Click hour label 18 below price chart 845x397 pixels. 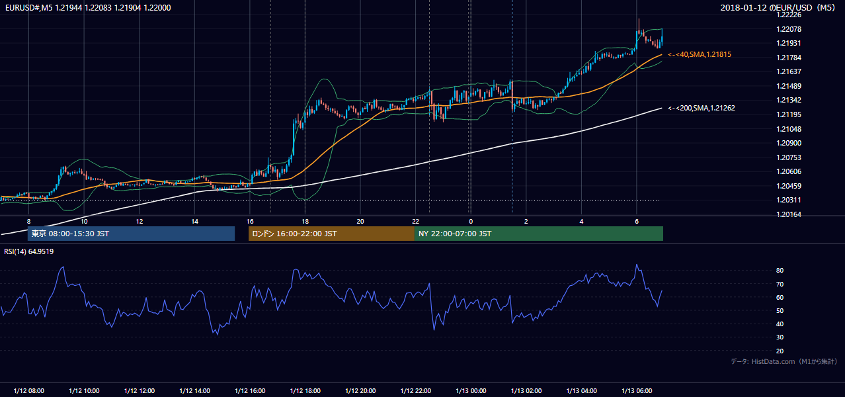(305, 221)
